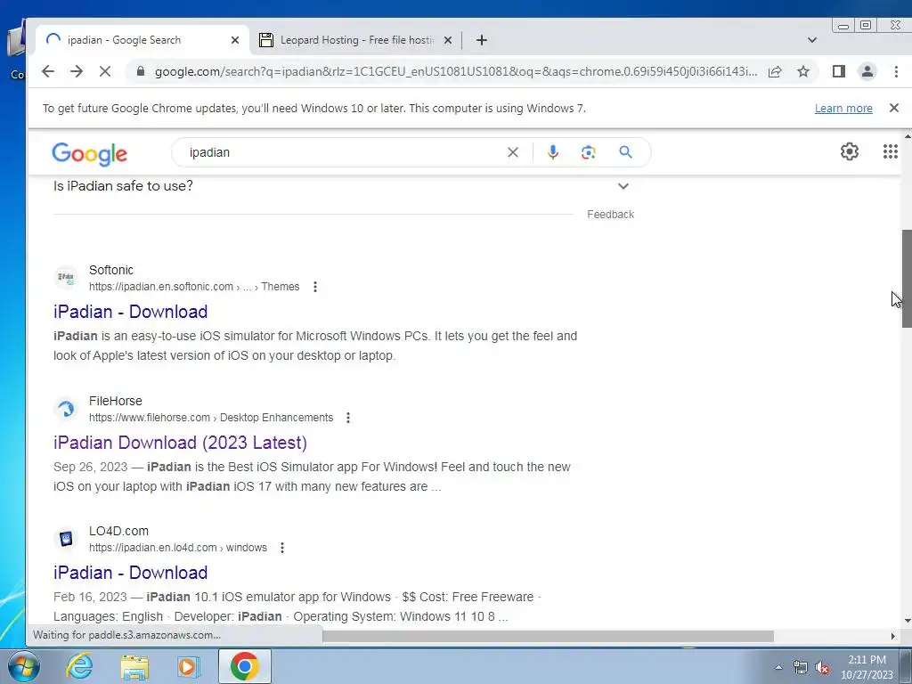Click the FileHorse site favicon
The width and height of the screenshot is (912, 684).
pyautogui.click(x=66, y=409)
